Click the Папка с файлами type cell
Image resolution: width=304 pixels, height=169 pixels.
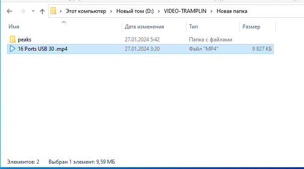click(210, 40)
